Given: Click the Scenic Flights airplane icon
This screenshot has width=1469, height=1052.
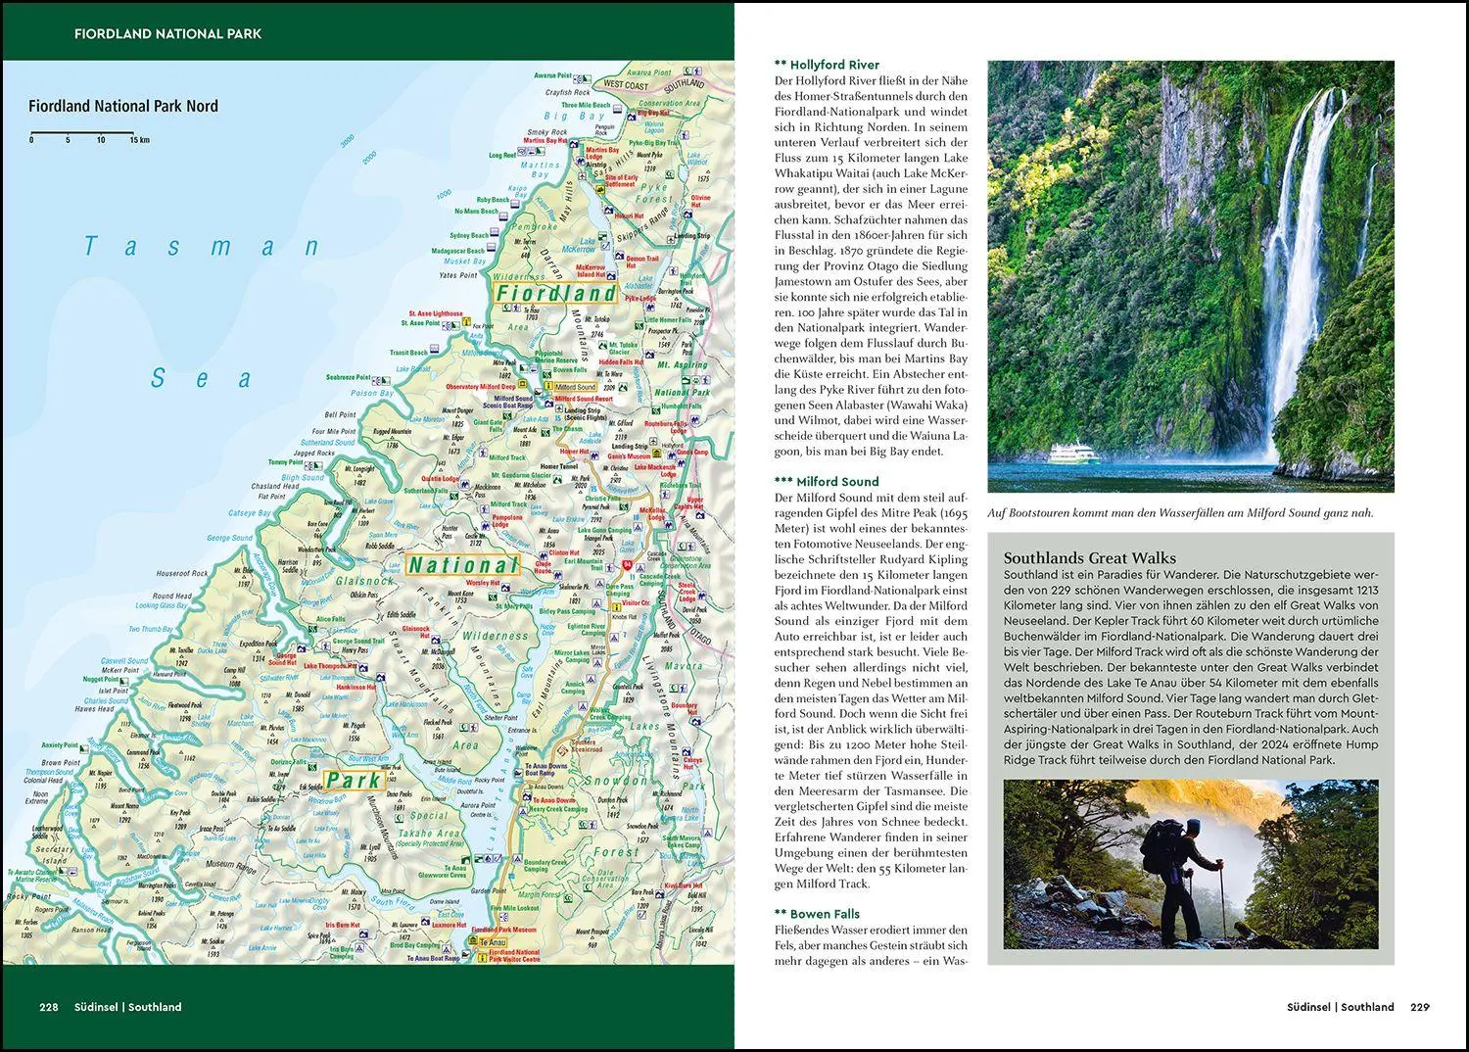Looking at the screenshot, I should [x=559, y=407].
